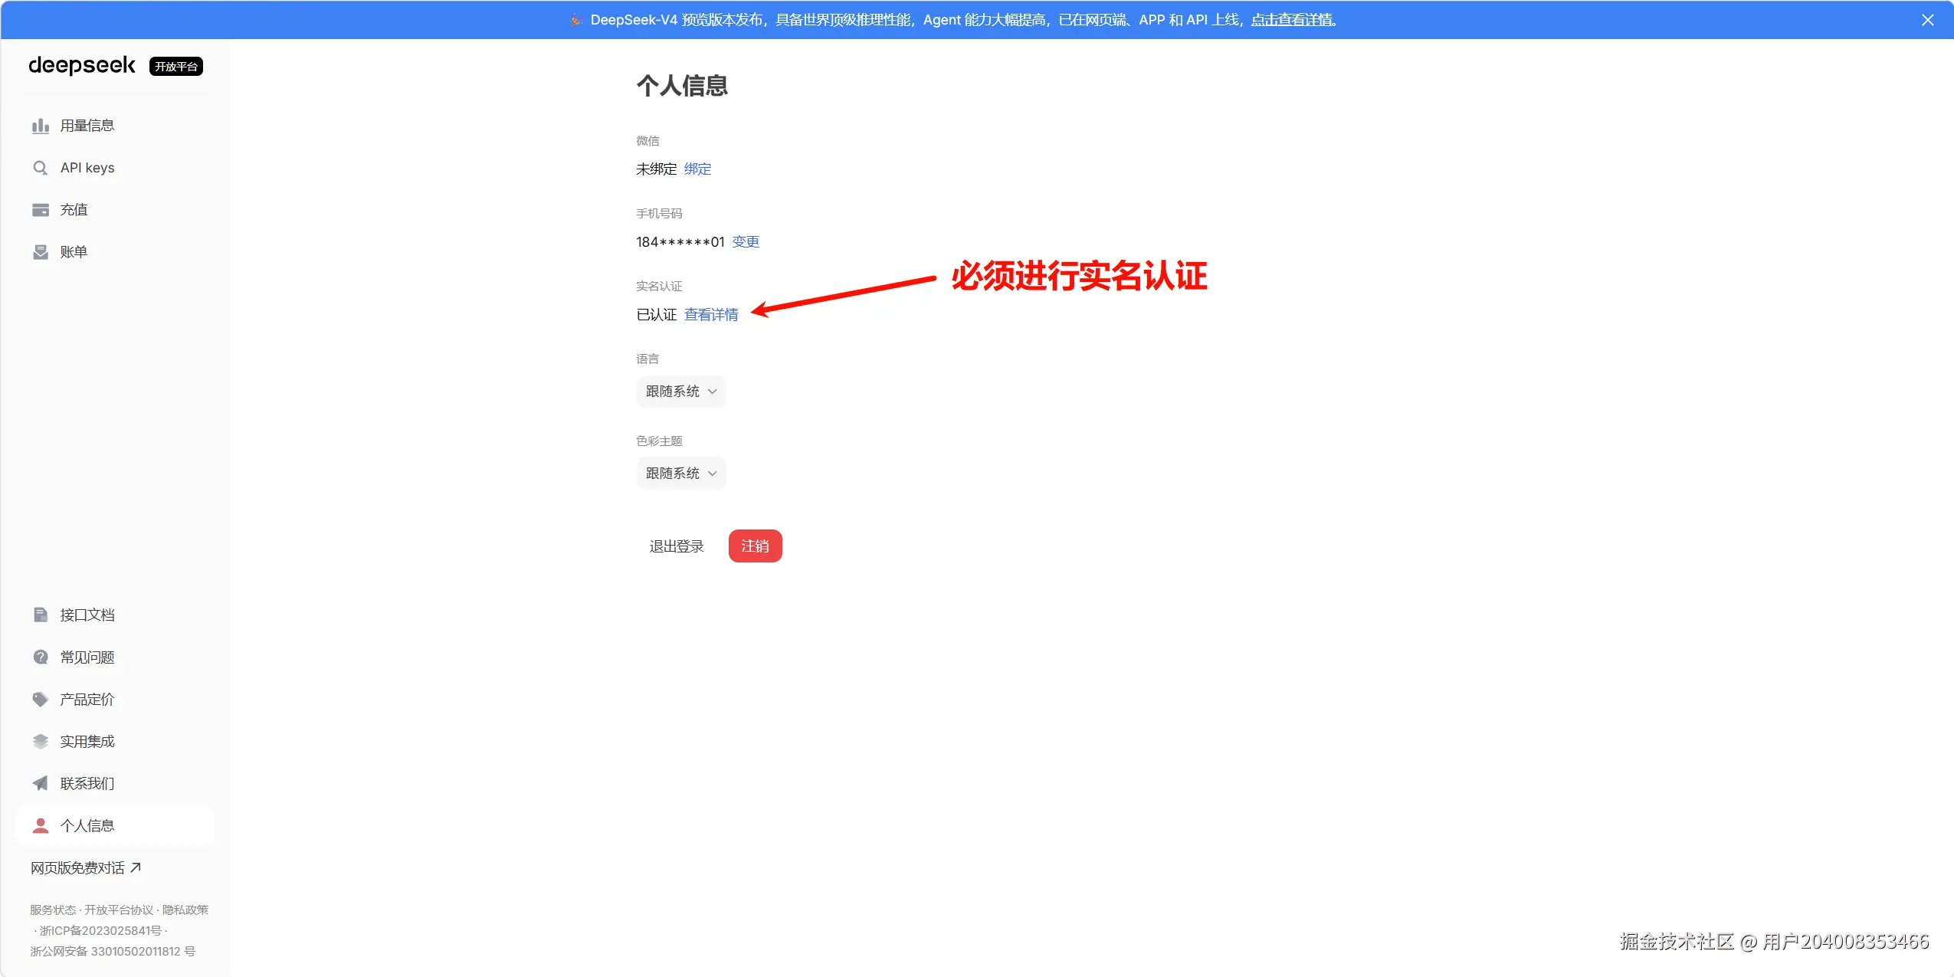Click 绑定 to bind WeChat
This screenshot has width=1954, height=977.
[697, 169]
